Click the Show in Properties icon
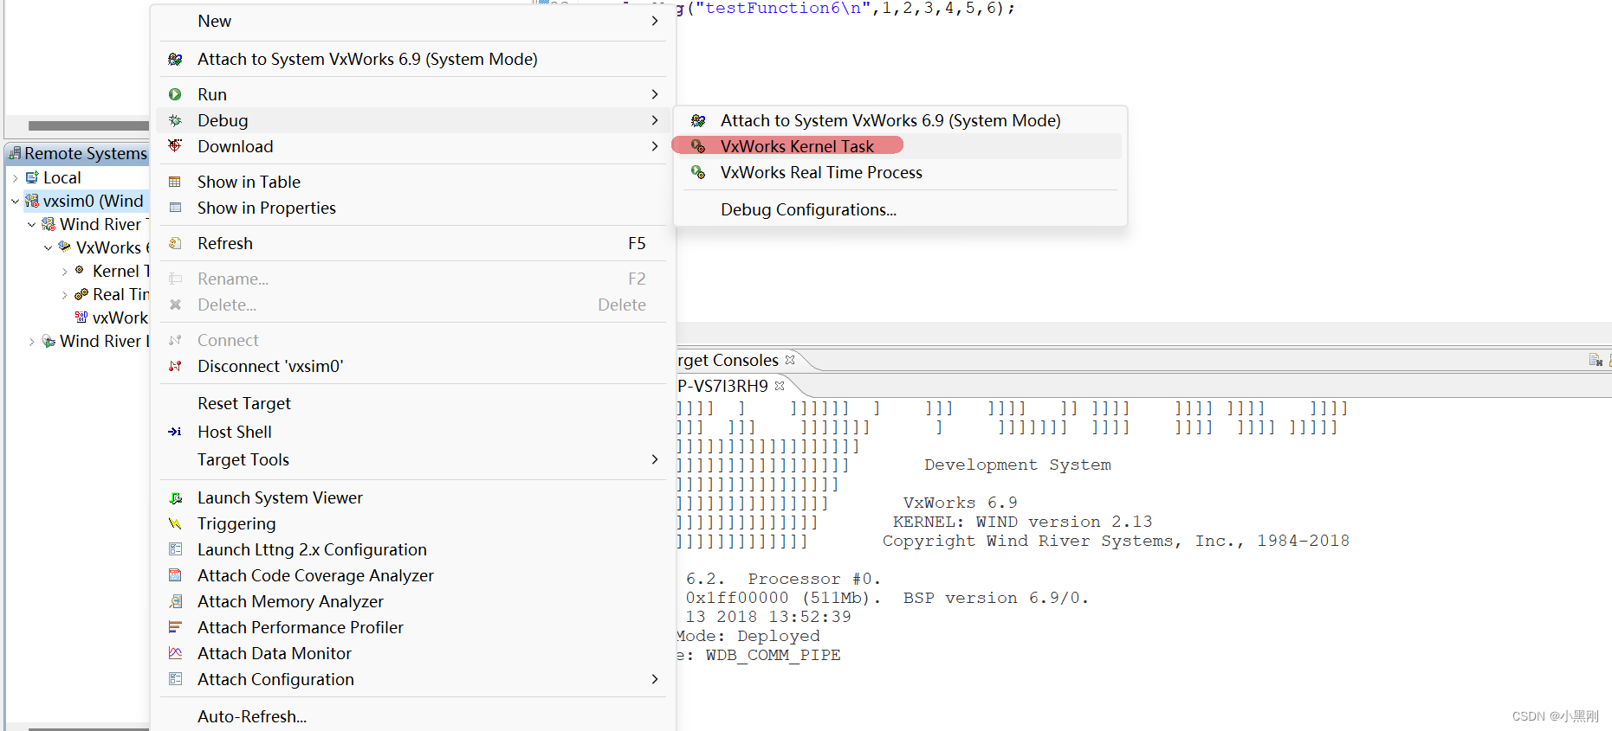 click(x=175, y=208)
